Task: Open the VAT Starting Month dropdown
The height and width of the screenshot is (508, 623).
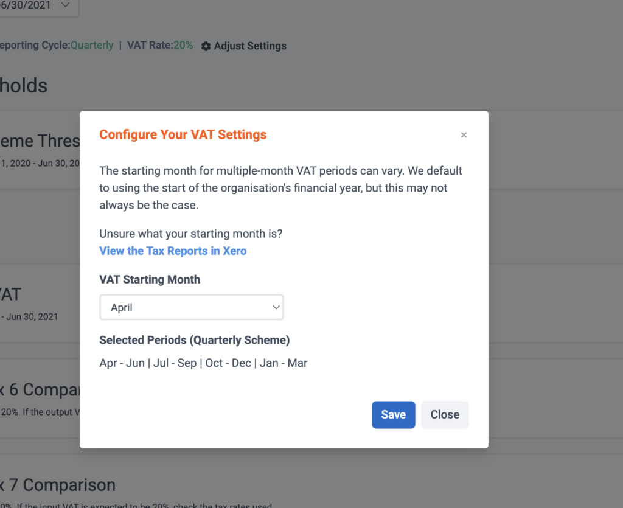Action: click(192, 307)
